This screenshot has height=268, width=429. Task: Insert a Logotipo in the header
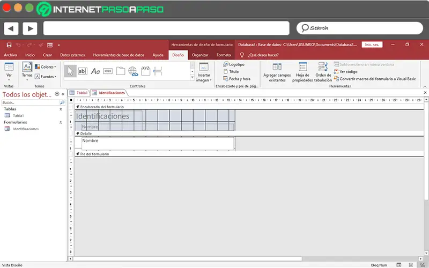[234, 64]
